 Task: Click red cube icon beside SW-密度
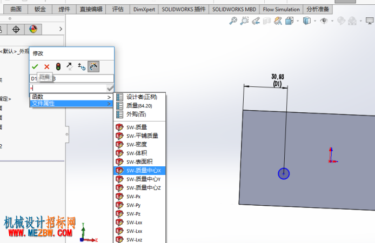[119, 144]
